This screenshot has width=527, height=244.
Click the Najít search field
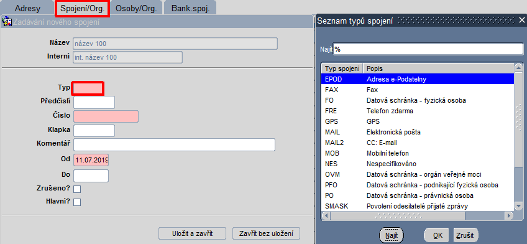click(428, 49)
